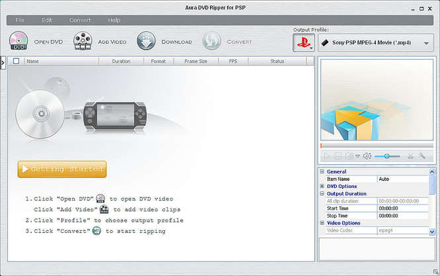The width and height of the screenshot is (440, 276).
Task: Click the Video Codec mpeg4 value
Action: pos(403,230)
